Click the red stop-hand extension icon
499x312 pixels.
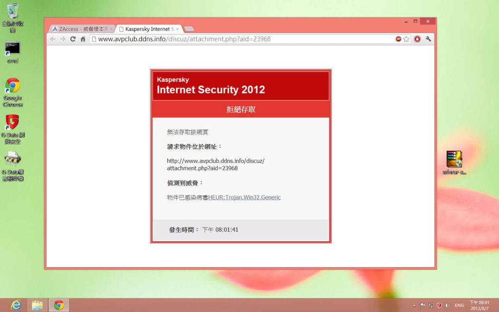tap(417, 39)
